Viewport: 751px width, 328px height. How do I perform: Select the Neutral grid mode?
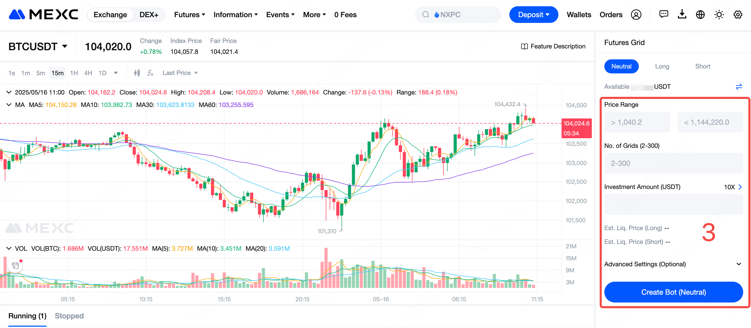[x=621, y=66]
